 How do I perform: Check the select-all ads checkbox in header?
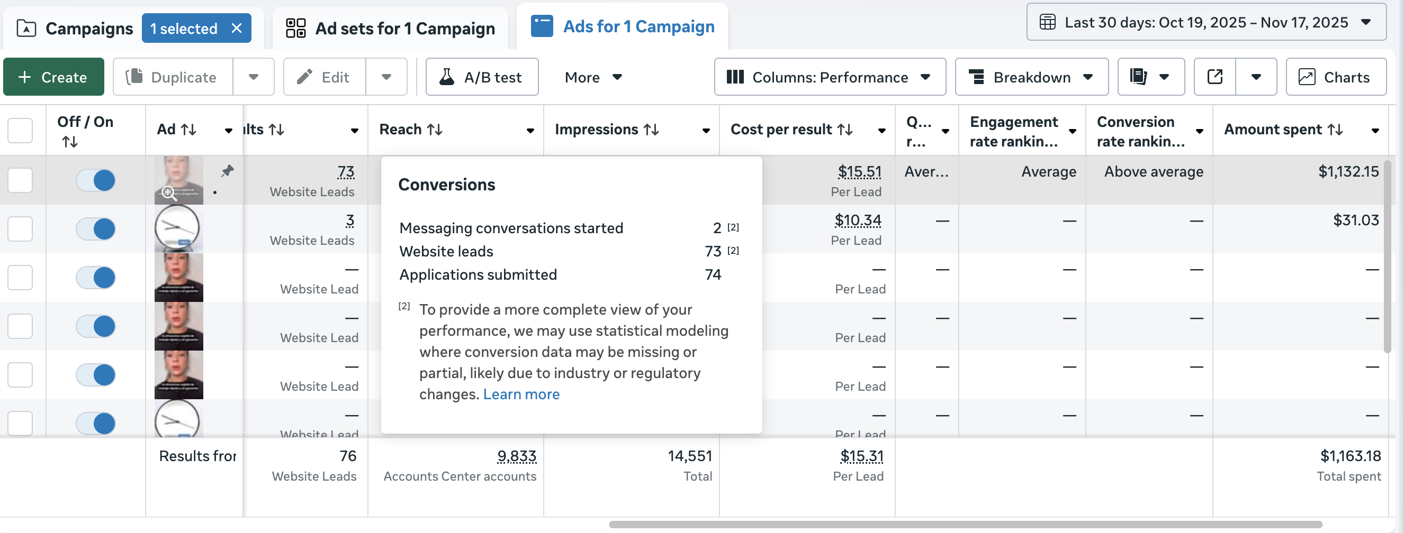point(20,130)
